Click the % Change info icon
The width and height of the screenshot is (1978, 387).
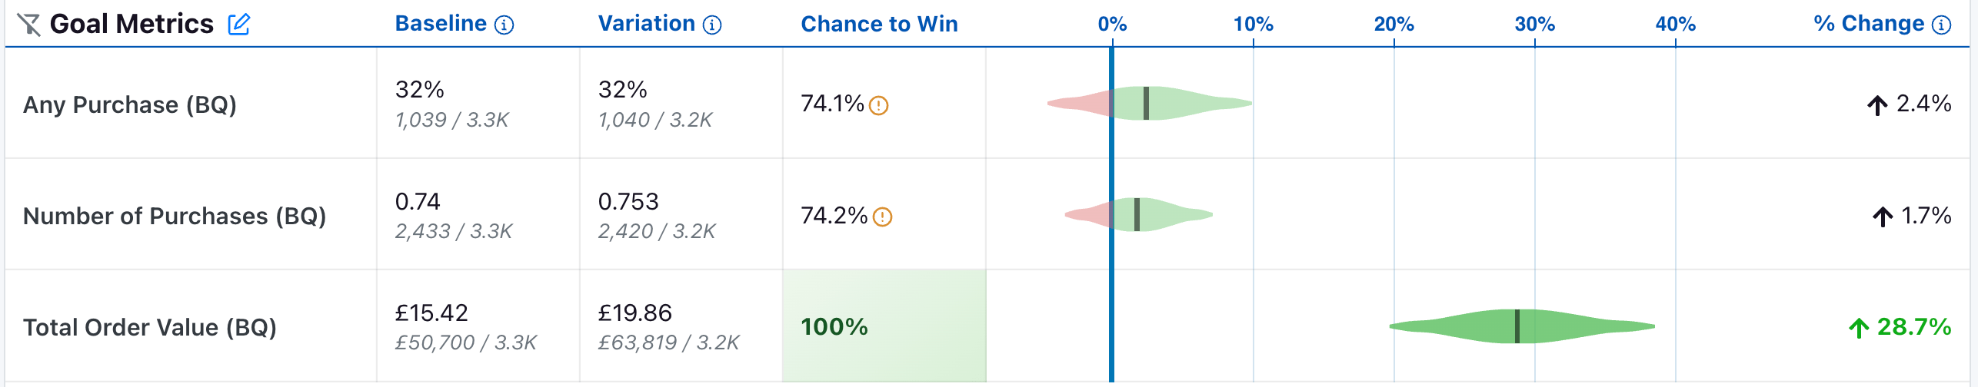coord(1942,25)
